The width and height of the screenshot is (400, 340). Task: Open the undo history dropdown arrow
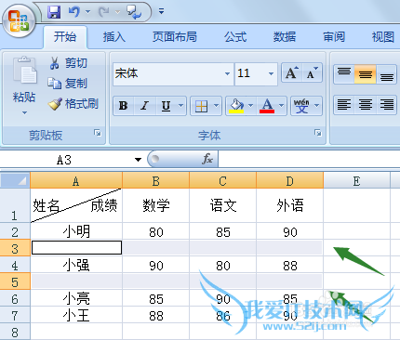87,12
